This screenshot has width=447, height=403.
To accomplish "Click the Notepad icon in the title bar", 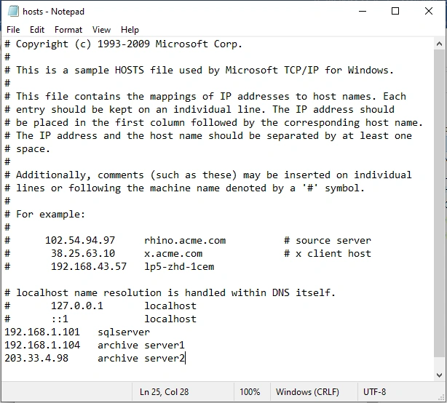I will coord(12,11).
